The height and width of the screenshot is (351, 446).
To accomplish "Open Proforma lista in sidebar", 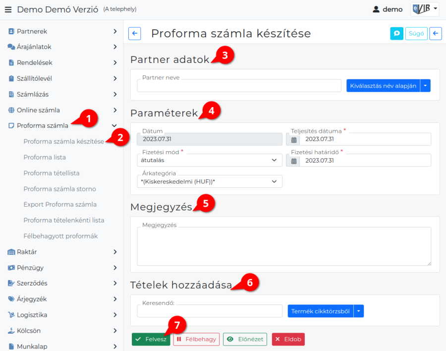I will (45, 157).
